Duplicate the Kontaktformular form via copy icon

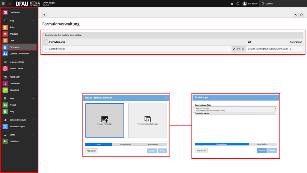pyautogui.click(x=239, y=49)
